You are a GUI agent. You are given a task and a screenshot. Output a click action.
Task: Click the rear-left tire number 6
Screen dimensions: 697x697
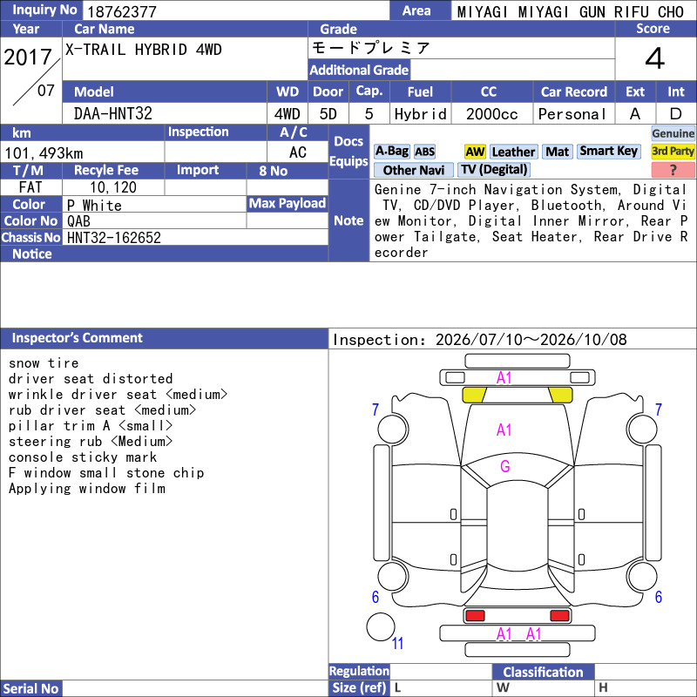coord(376,597)
